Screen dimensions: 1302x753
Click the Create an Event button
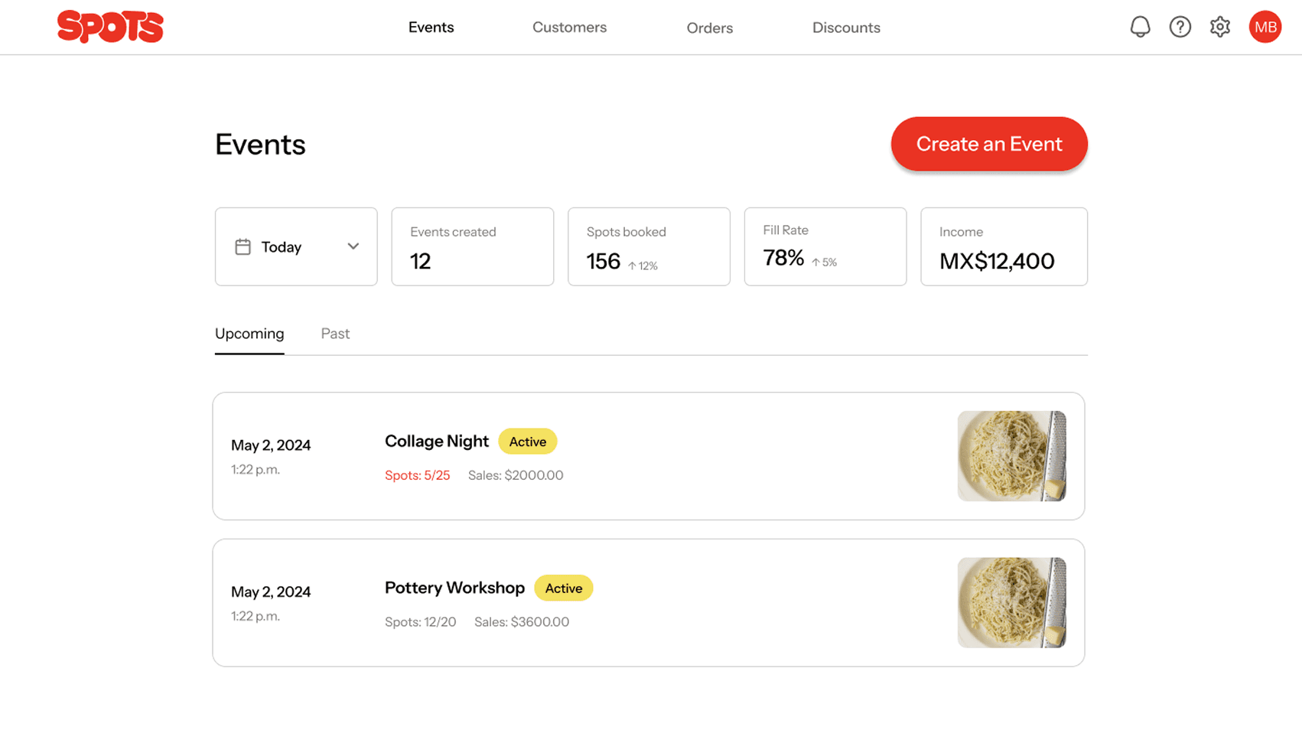(x=989, y=144)
